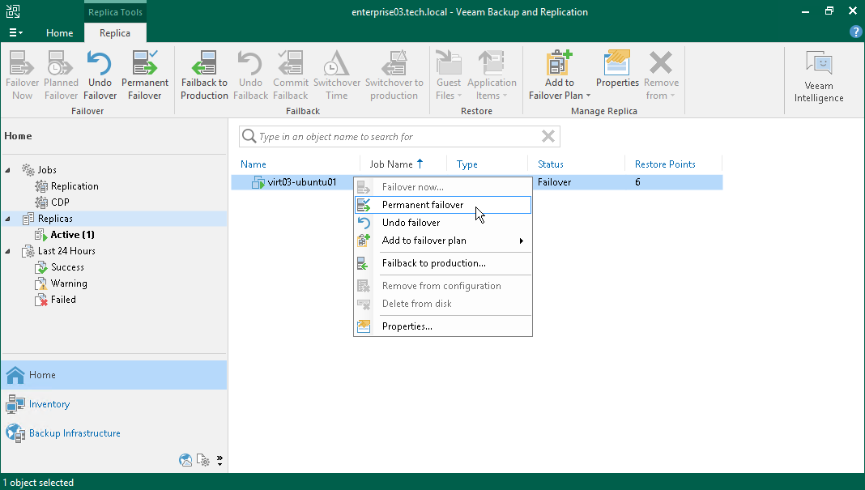Click the globe view icon at pane bottom
The width and height of the screenshot is (865, 490).
[x=185, y=460]
